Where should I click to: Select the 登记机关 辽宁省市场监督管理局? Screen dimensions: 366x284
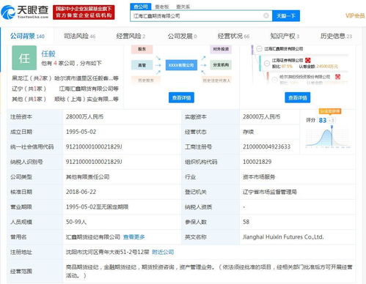(x=270, y=192)
